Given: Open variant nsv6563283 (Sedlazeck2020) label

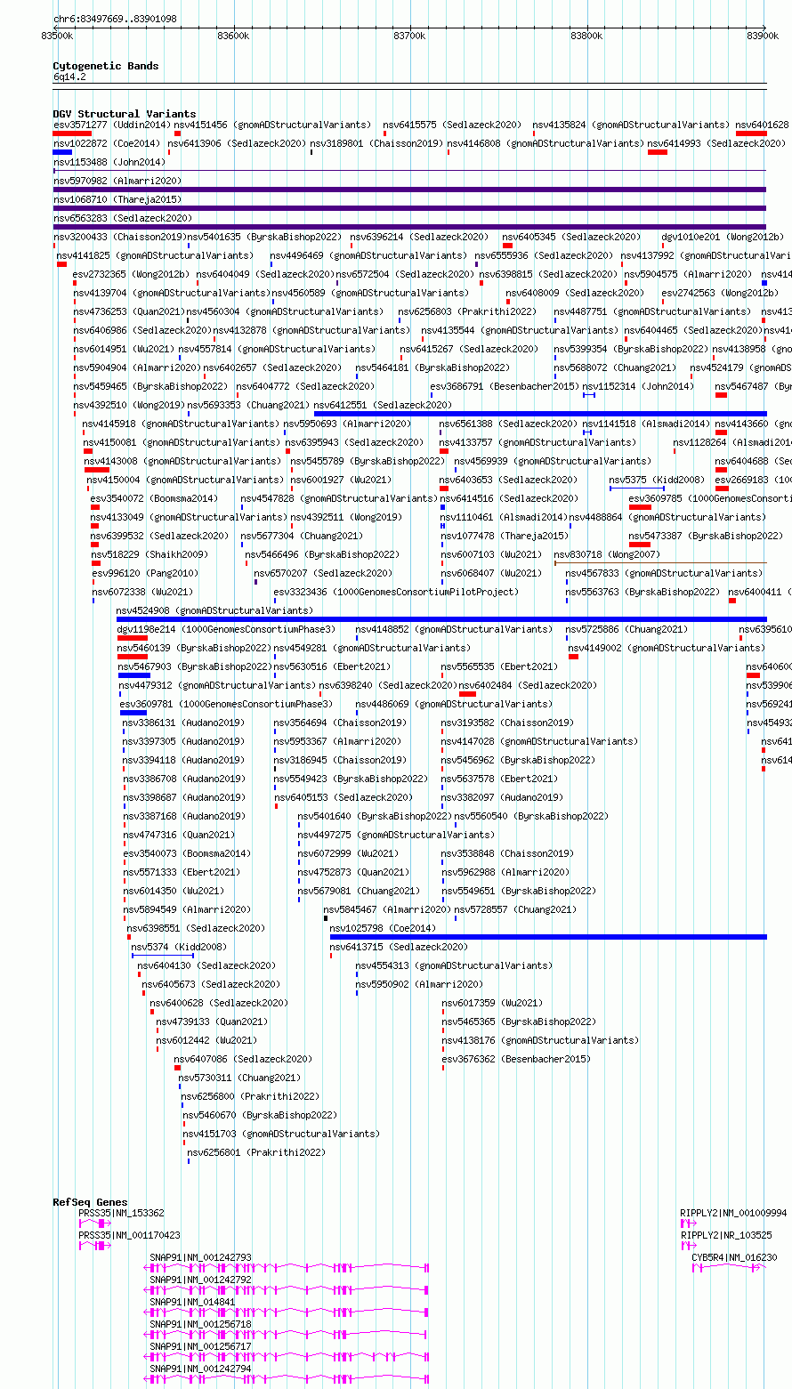Looking at the screenshot, I should click(123, 218).
